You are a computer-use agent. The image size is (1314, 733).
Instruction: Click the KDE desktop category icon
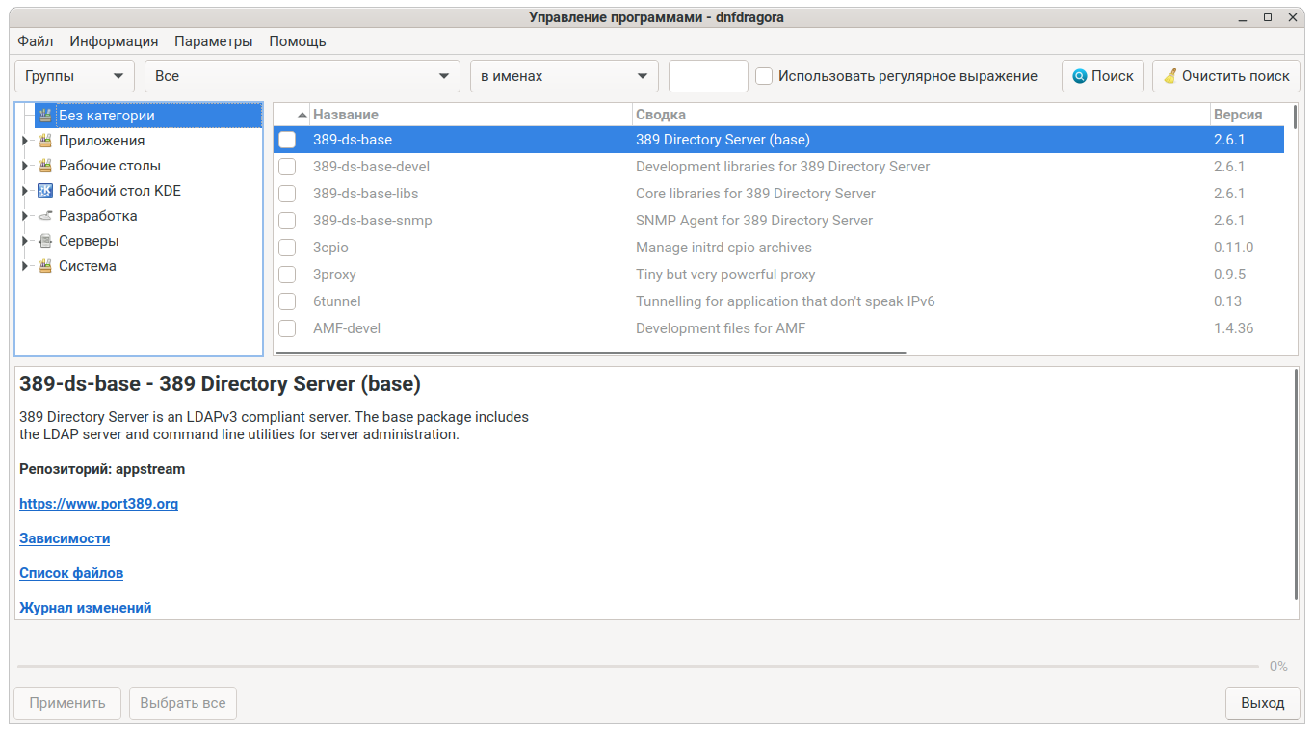point(45,191)
